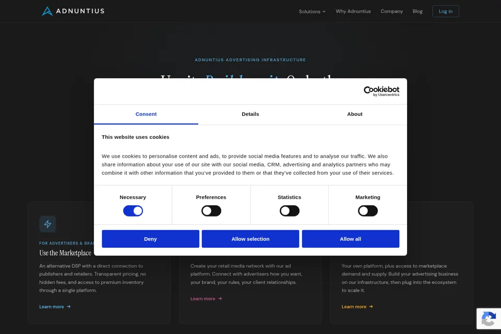Click the Allow selection button

(x=250, y=238)
